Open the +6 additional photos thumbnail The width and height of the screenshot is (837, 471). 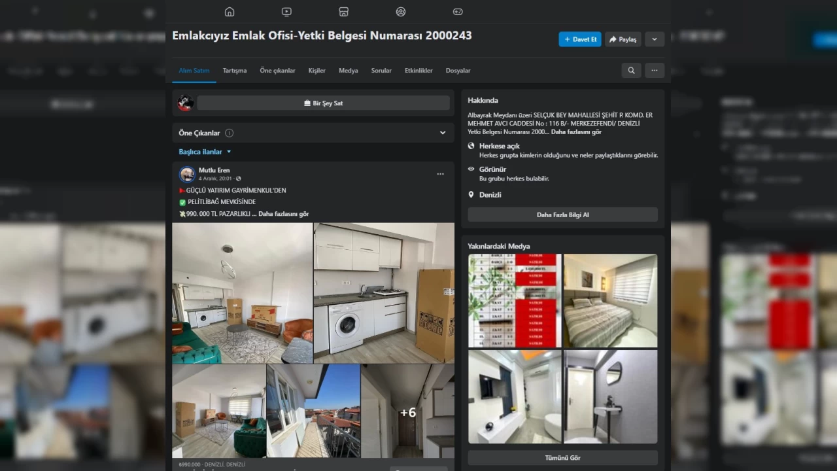click(x=407, y=411)
